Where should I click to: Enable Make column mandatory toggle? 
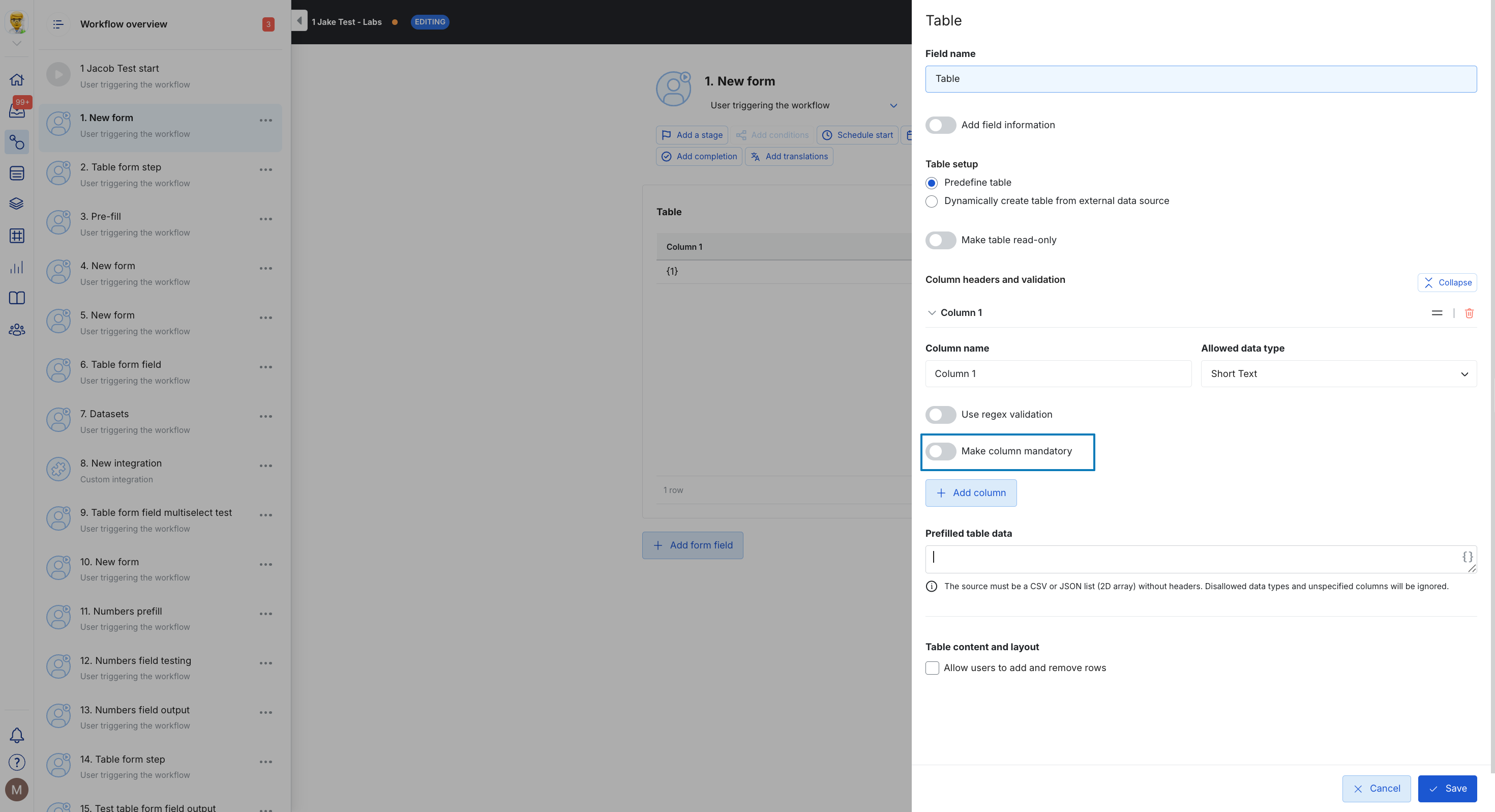[940, 451]
